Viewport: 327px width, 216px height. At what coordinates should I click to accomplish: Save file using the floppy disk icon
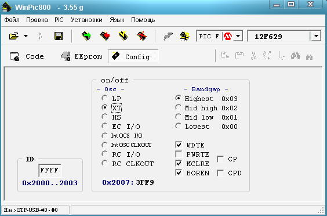tap(59, 36)
